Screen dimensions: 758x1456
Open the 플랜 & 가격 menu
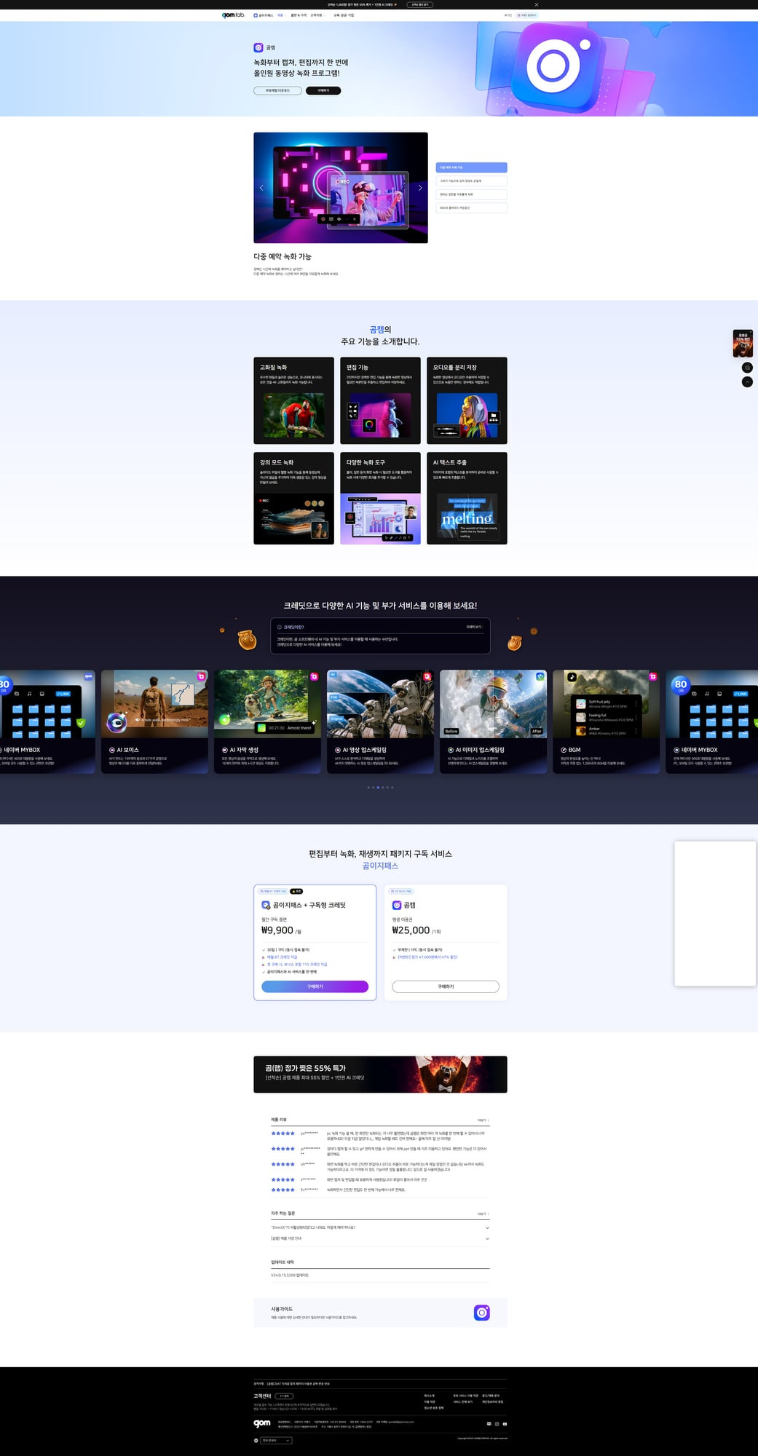click(x=299, y=15)
